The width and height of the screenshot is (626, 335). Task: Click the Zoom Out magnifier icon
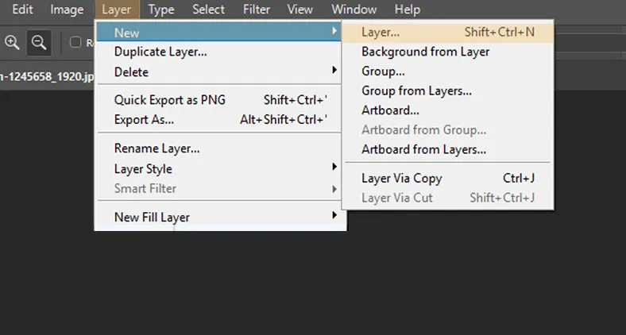pos(39,42)
